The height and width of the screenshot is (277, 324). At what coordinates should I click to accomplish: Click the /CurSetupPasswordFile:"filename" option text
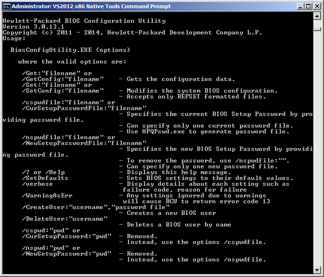tap(84, 108)
